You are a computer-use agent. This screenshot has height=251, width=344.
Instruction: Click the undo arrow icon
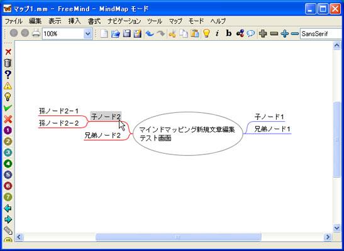click(x=150, y=33)
